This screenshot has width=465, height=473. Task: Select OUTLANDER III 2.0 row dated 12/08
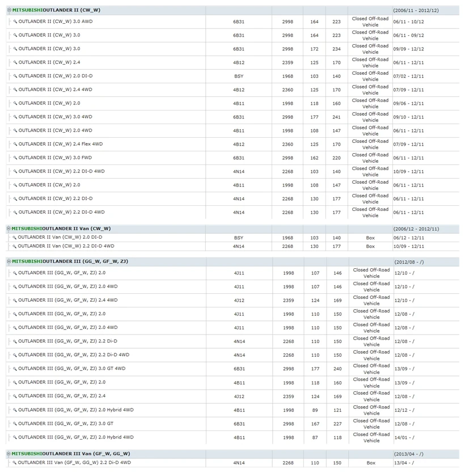coord(232,314)
